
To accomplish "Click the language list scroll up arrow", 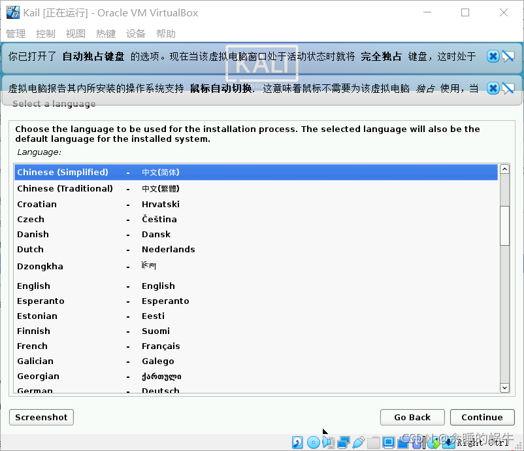I will click(504, 169).
